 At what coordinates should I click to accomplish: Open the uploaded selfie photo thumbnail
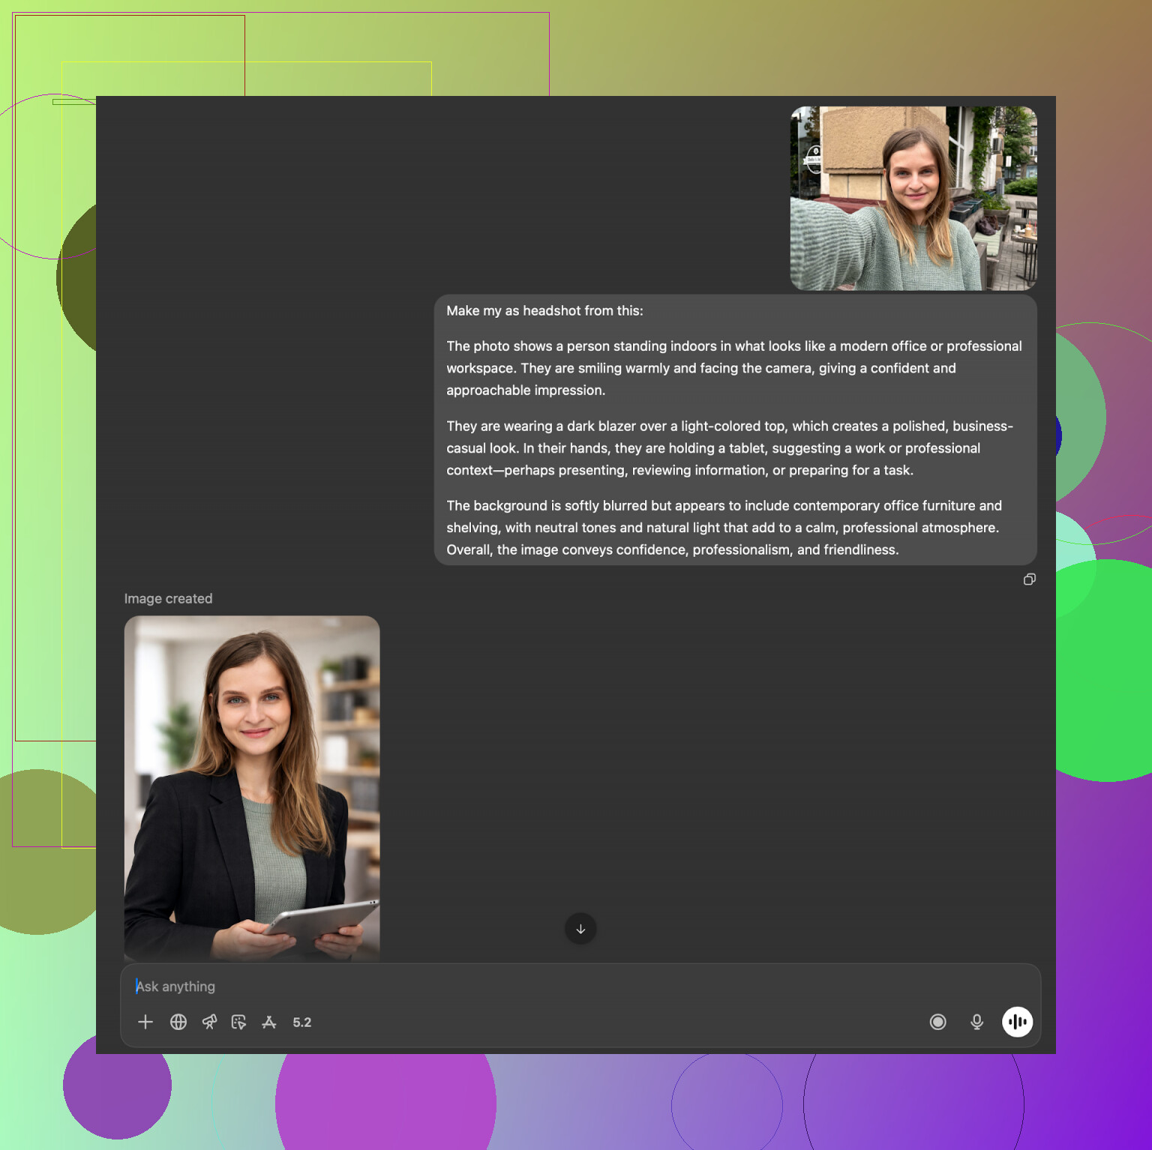[913, 198]
